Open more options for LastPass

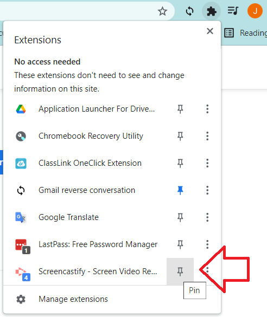click(x=207, y=244)
